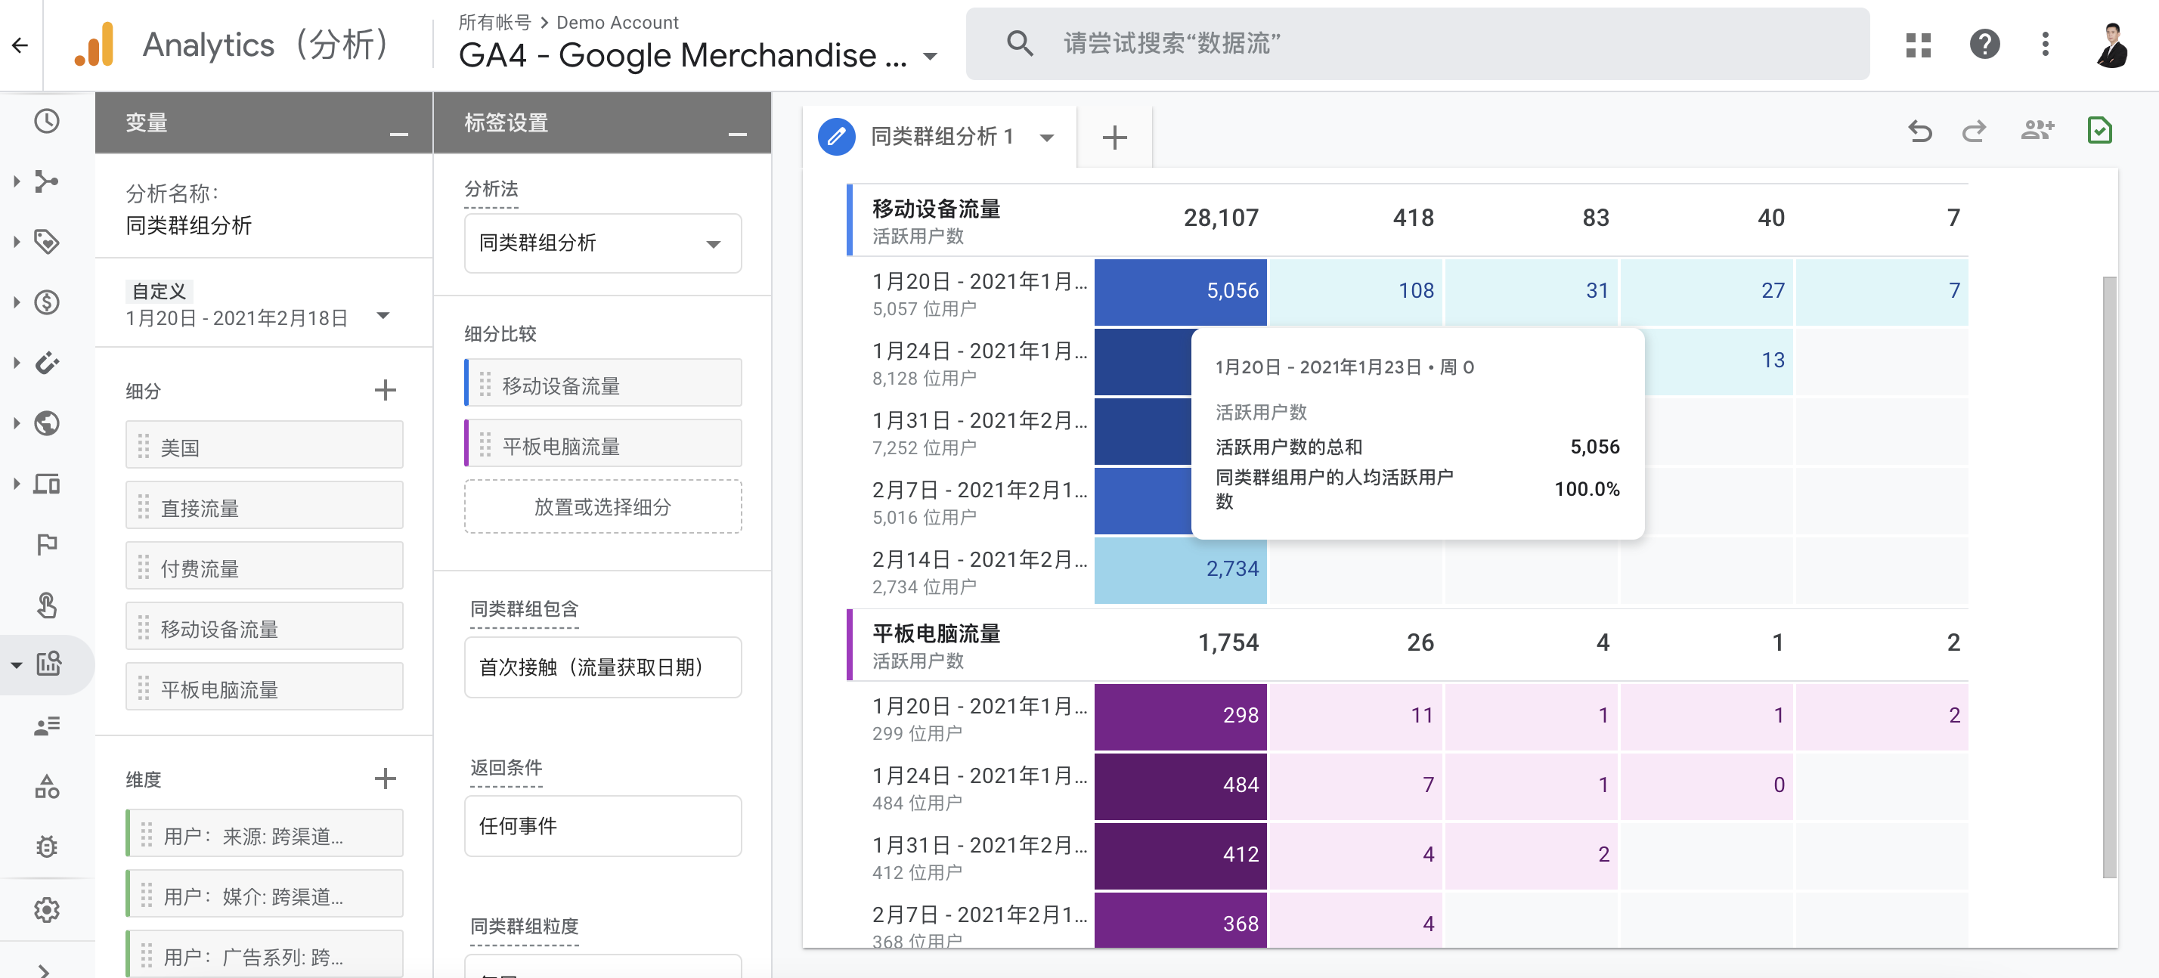Viewport: 2159px width, 978px height.
Task: Click the share analysis people icon
Action: tap(2037, 130)
